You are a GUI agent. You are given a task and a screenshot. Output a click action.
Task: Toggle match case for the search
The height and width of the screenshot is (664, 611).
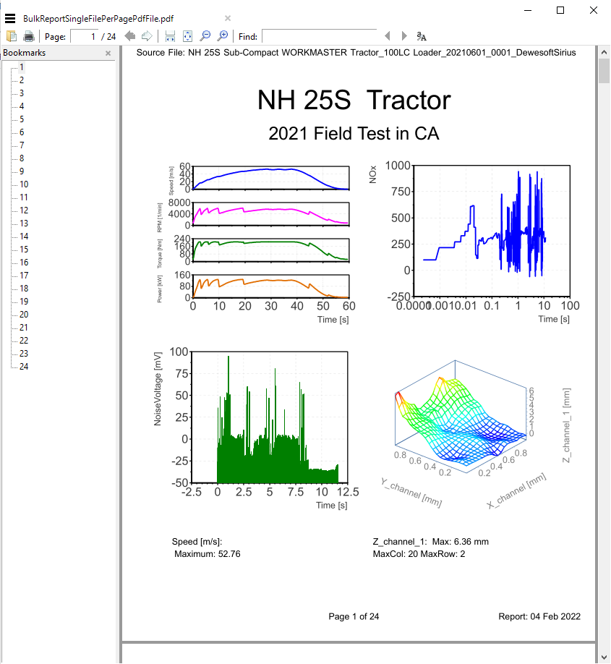coord(420,35)
